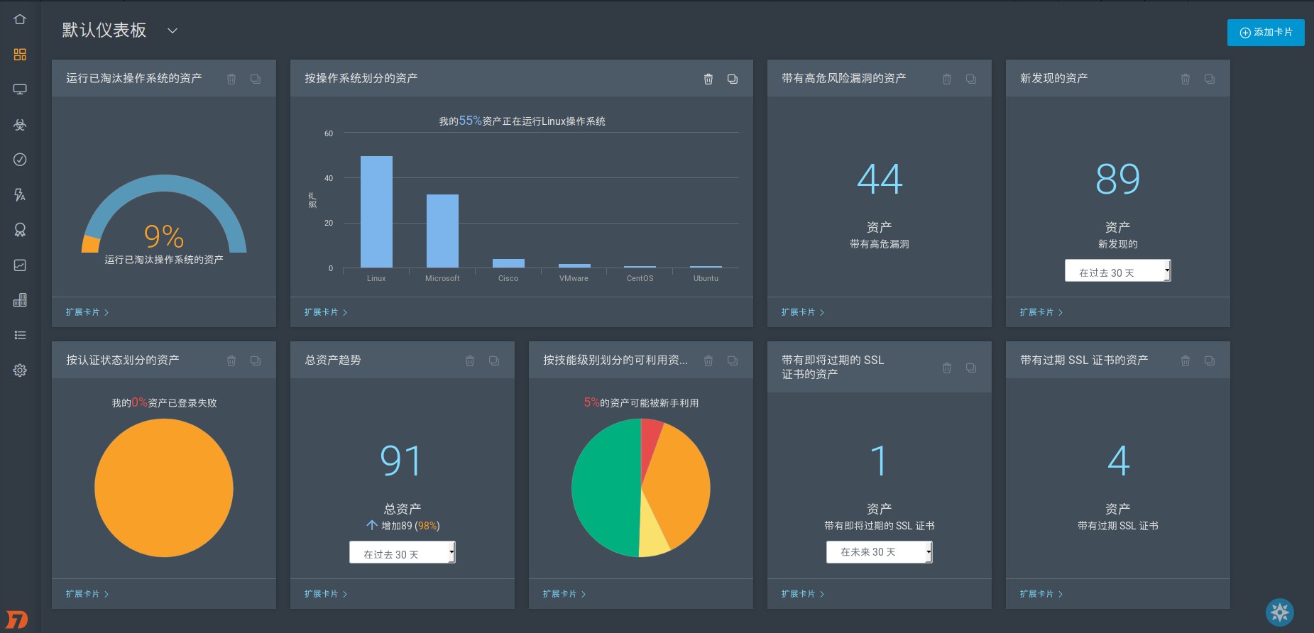
Task: Click the number 4 expired SSL assets
Action: [1118, 461]
